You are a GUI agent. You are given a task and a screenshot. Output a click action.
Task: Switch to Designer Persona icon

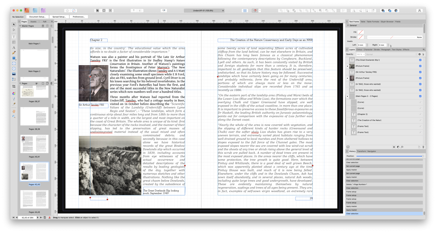[x=35, y=10]
